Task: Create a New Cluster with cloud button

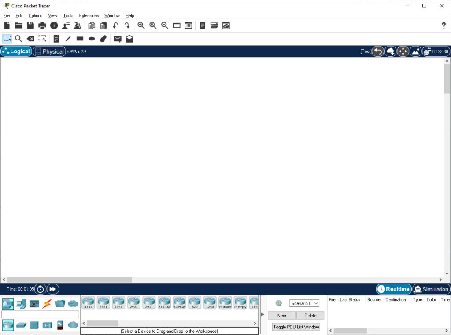Action: coord(390,51)
